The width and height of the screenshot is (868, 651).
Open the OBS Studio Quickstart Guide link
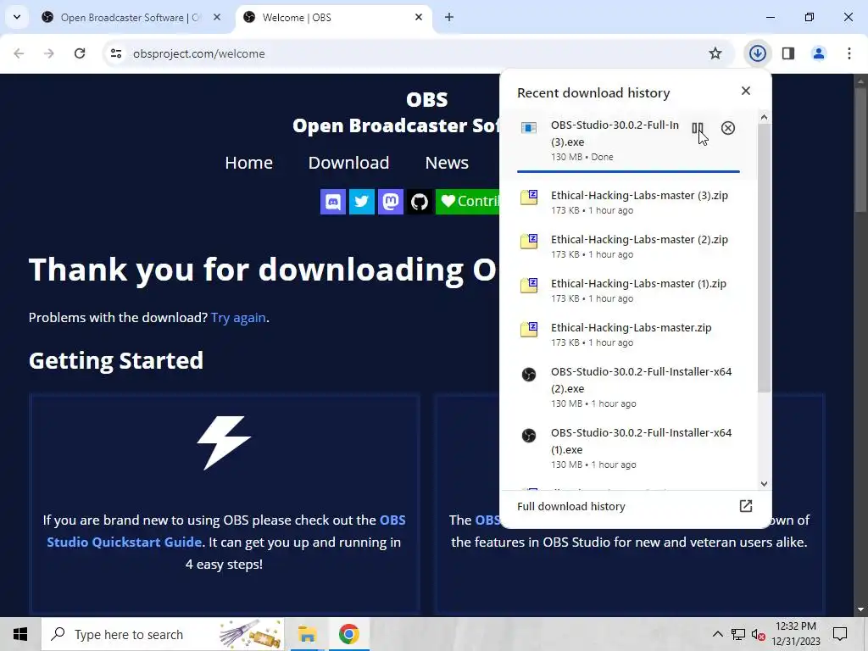tap(225, 531)
